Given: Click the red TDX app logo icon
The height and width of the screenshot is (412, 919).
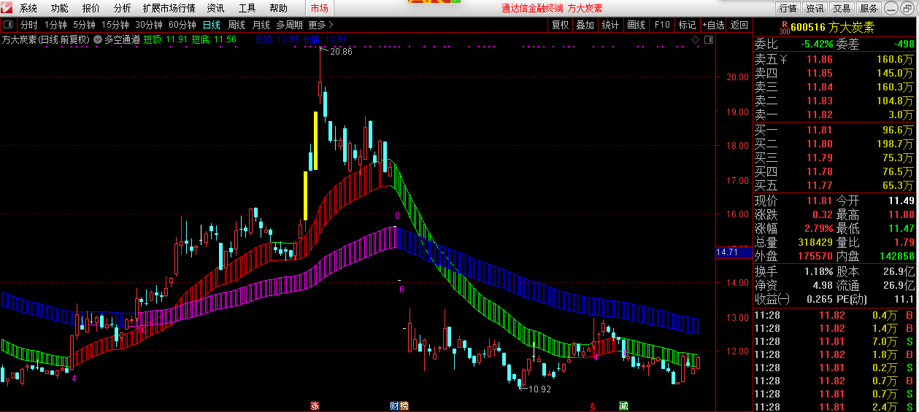Looking at the screenshot, I should pyautogui.click(x=8, y=9).
